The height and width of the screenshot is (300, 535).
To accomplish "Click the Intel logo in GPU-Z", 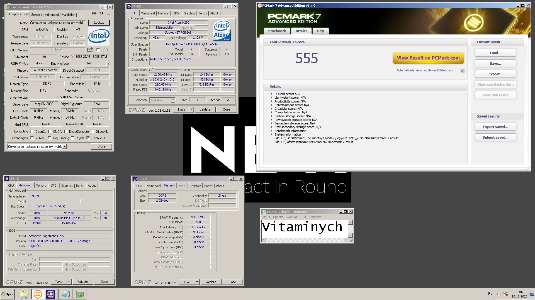I will point(99,36).
